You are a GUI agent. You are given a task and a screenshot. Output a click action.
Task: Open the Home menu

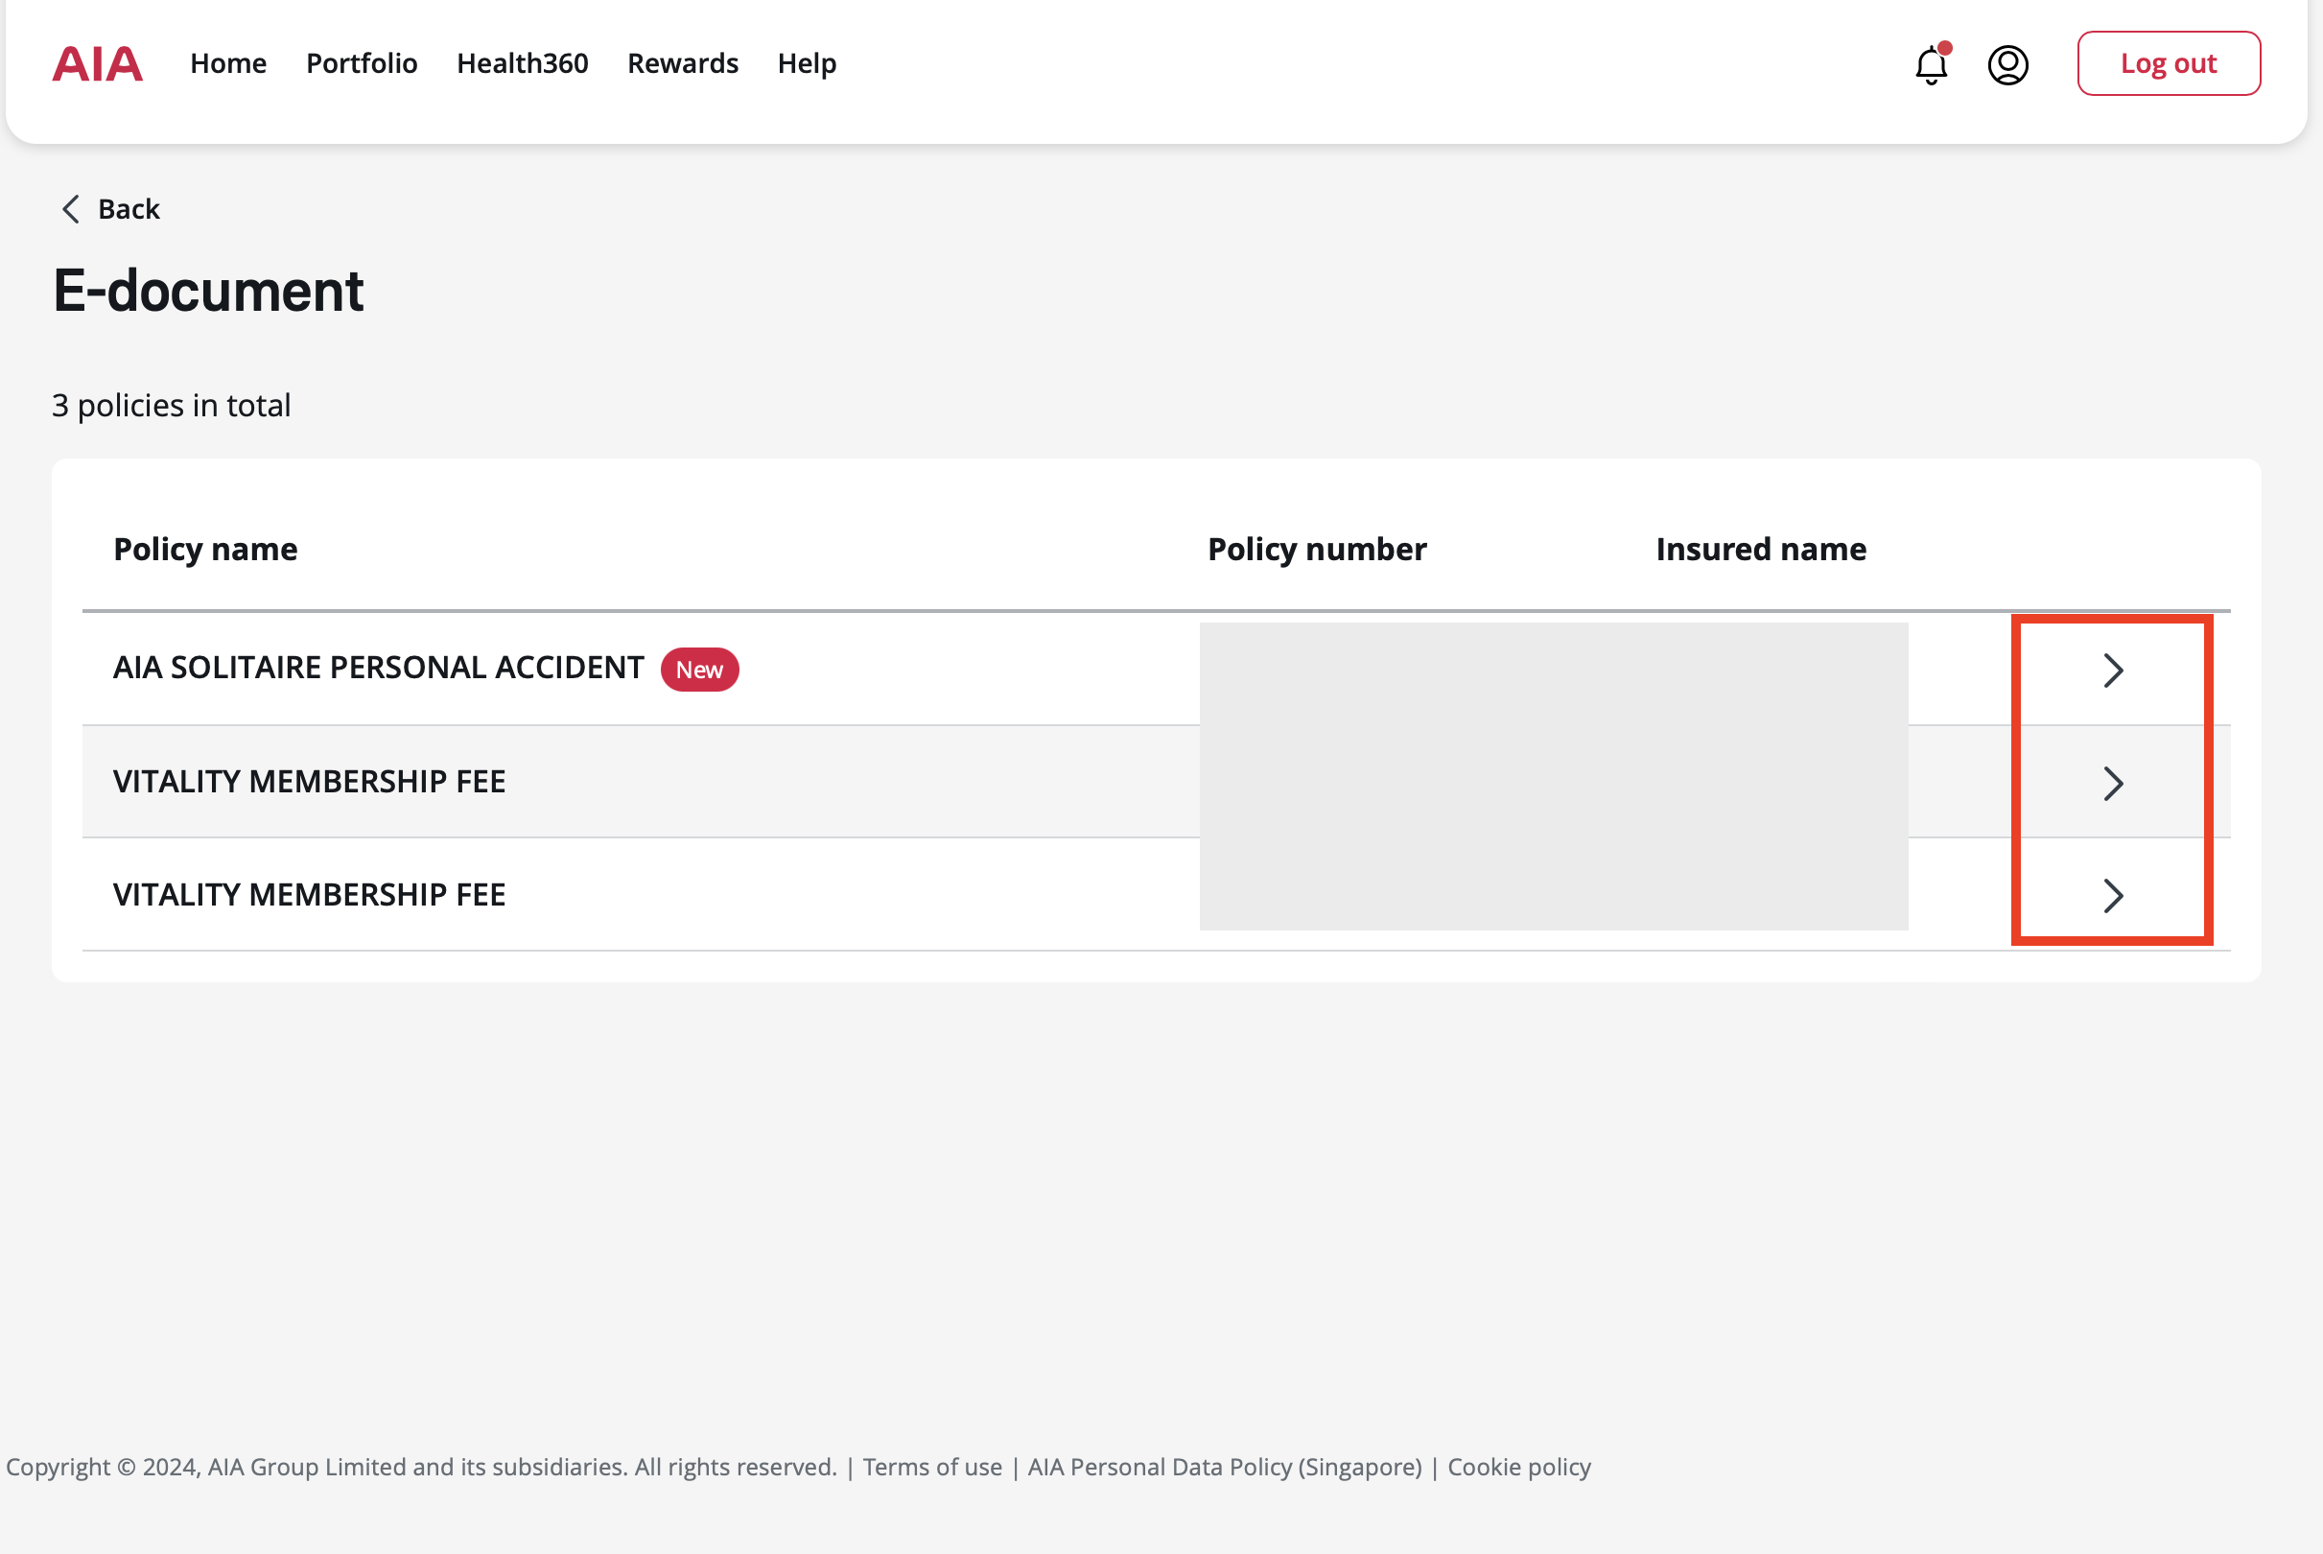pos(228,63)
